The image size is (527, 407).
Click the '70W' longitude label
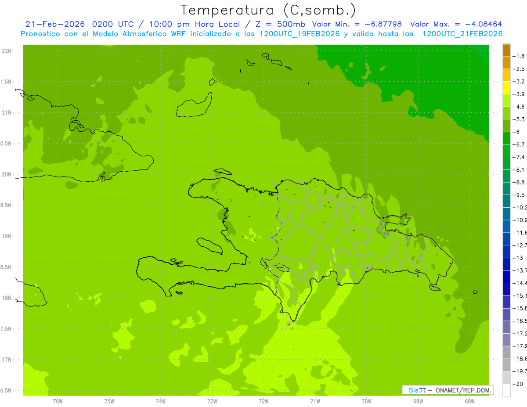[366, 401]
